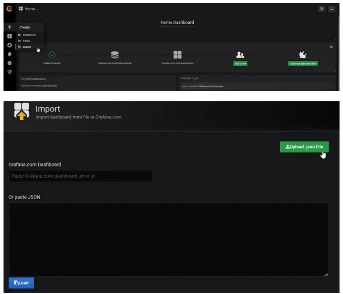Open the Explore compass icon in sidebar
The height and width of the screenshot is (294, 343).
point(9,45)
